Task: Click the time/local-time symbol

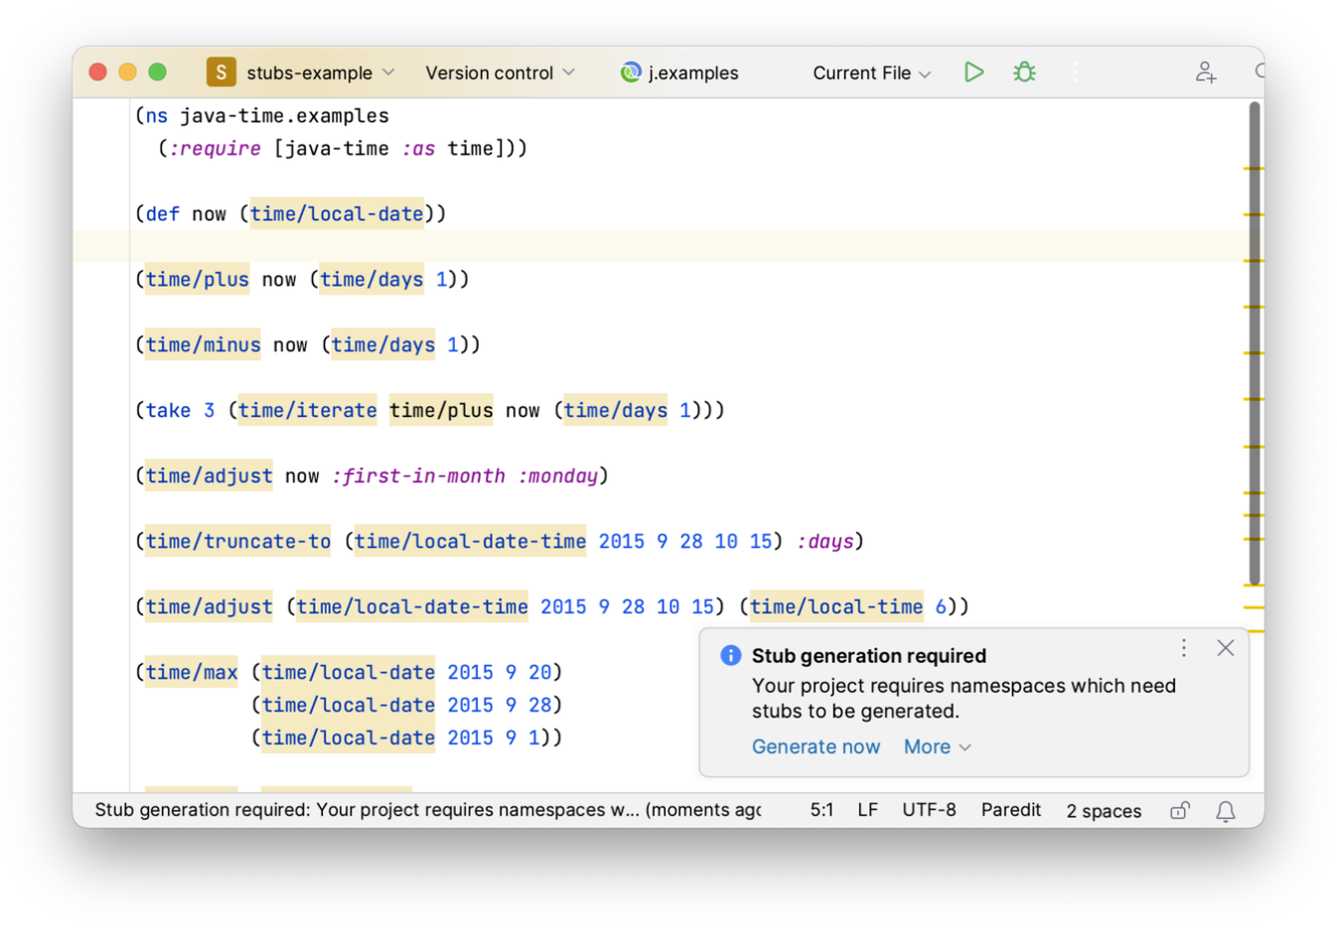Action: (x=835, y=606)
